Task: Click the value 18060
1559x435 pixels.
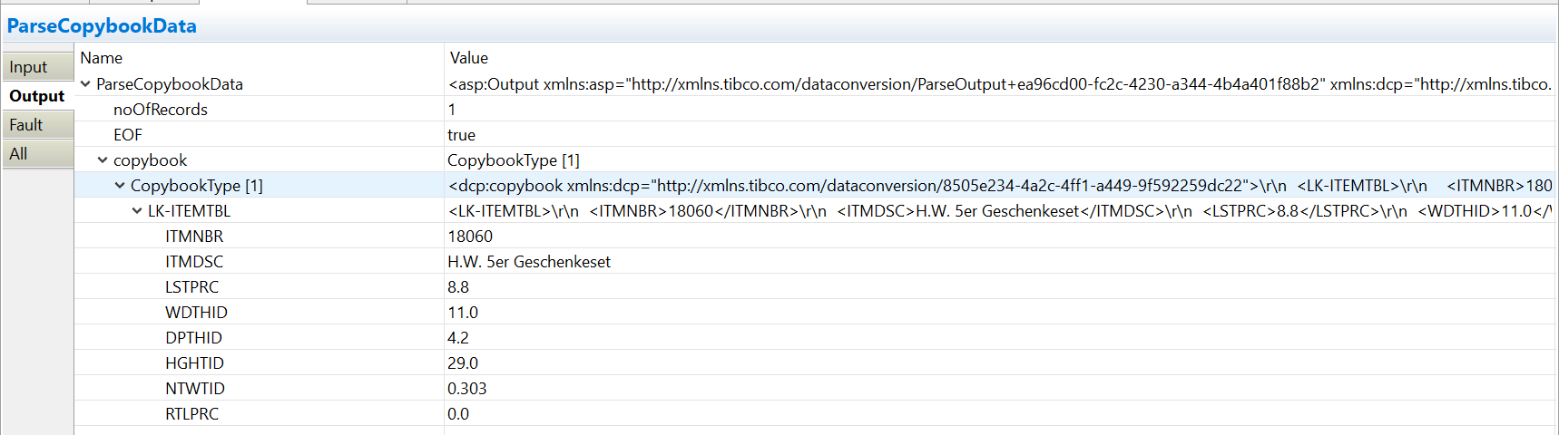Action: coord(470,237)
